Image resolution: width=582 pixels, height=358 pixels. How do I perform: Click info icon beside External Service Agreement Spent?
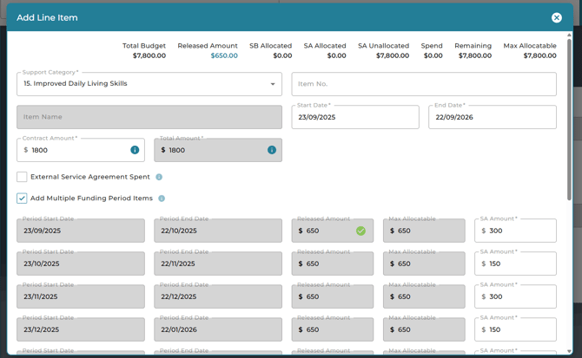pyautogui.click(x=159, y=177)
